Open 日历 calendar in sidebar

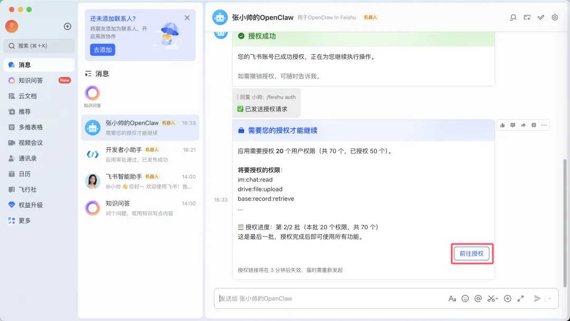tap(39, 174)
